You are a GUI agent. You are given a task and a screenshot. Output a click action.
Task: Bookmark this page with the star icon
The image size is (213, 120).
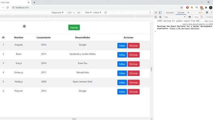[x=181, y=8]
